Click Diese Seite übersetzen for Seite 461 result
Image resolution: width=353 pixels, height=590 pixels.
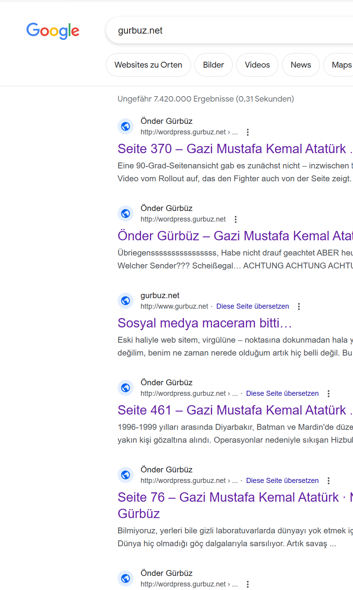click(282, 393)
